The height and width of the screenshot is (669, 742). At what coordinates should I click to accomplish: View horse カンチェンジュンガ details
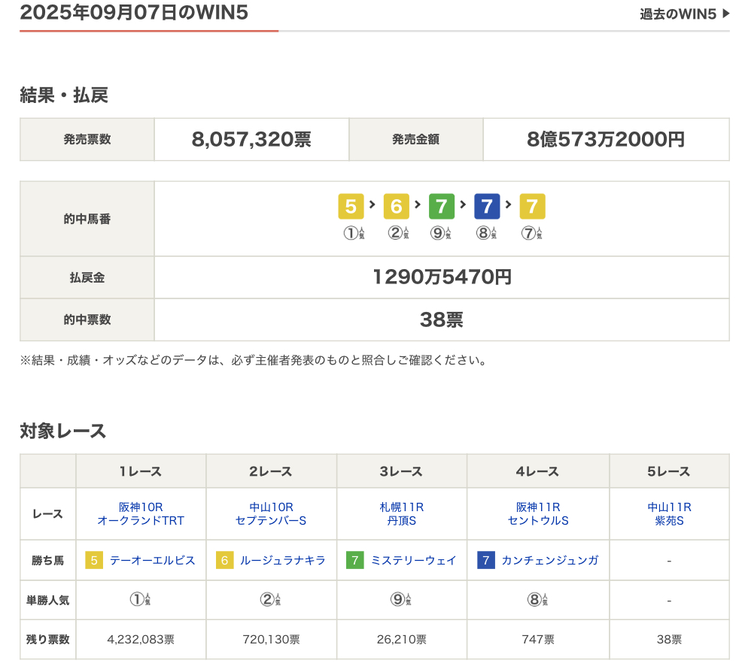549,560
